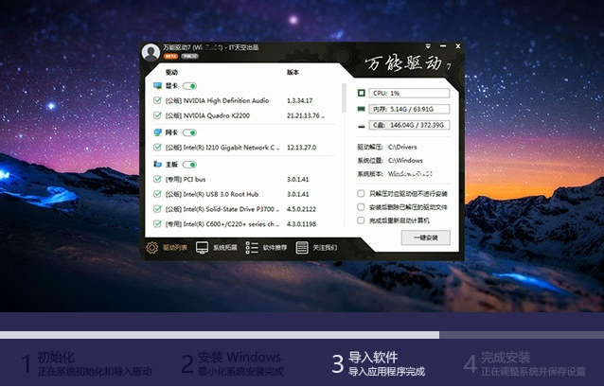
Task: Switch to the 系统拓展 tab
Action: tap(217, 248)
